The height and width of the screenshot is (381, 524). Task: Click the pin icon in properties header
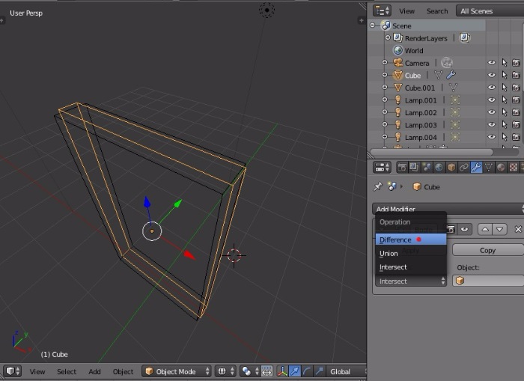coord(378,186)
